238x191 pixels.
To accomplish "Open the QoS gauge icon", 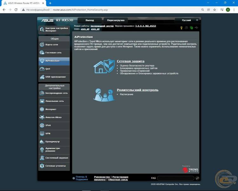I will [x=42, y=69].
